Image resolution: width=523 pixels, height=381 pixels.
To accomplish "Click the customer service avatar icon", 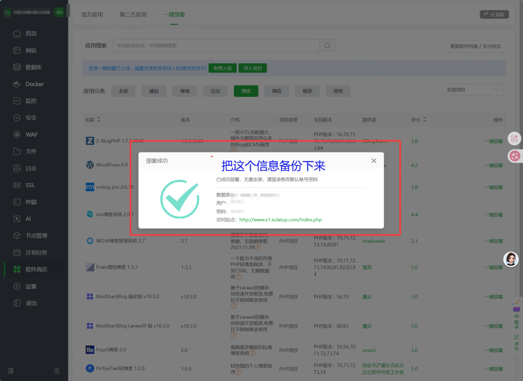I will click(511, 259).
